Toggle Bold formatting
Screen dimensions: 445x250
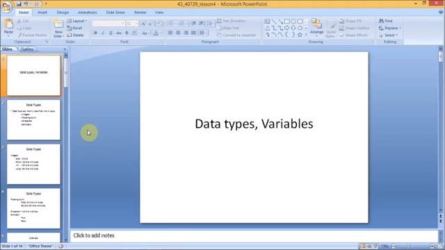point(96,33)
